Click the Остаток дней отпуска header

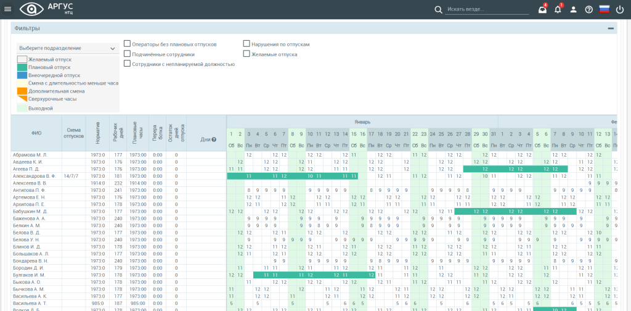click(176, 133)
